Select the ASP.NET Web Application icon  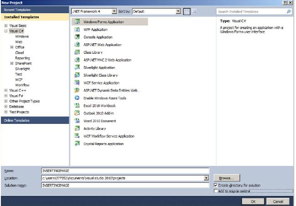77,45
